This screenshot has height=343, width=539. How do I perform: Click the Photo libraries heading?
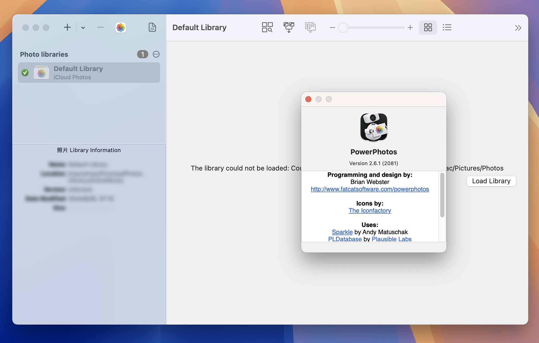(x=44, y=54)
